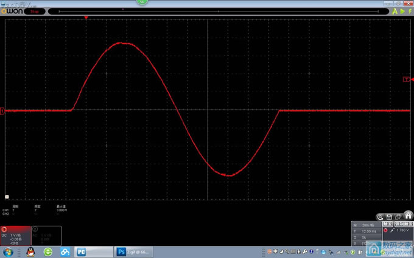The image size is (414, 258).
Task: Select the right force-trigger tab
Action: (402, 223)
